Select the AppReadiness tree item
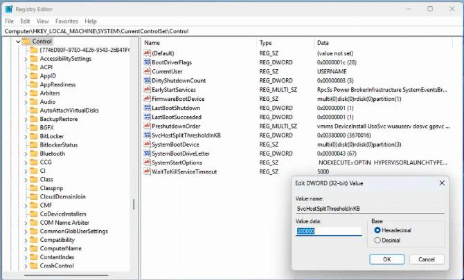Viewport: 464px width, 280px height. coord(57,85)
